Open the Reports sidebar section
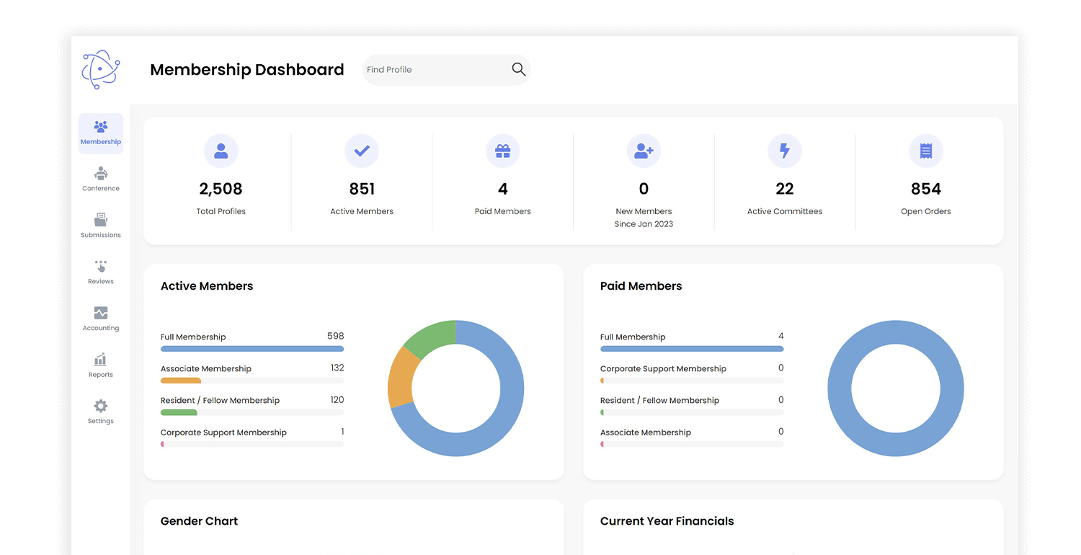 click(x=101, y=365)
